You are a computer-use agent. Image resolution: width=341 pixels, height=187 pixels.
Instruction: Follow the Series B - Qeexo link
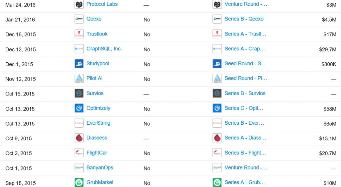pyautogui.click(x=244, y=19)
